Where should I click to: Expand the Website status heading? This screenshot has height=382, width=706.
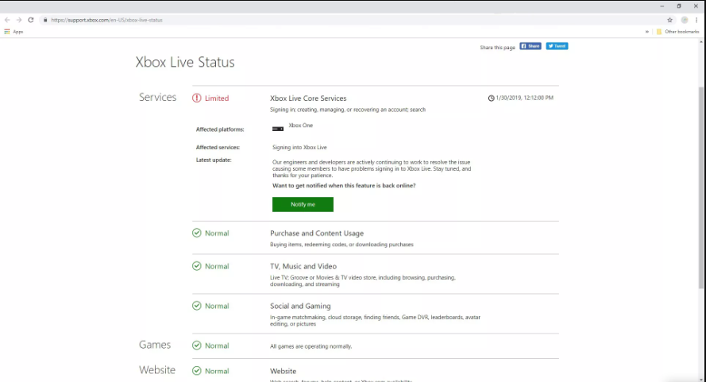click(284, 371)
